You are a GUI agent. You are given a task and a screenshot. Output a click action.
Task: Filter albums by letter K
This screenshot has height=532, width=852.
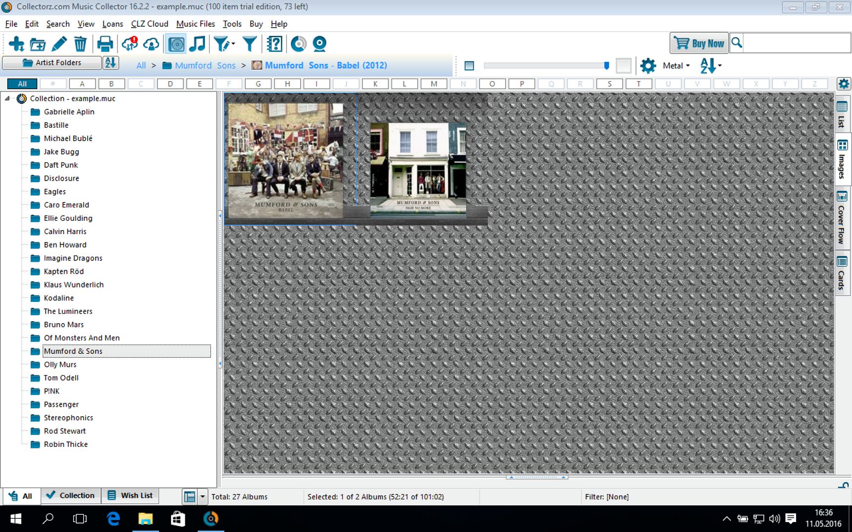375,84
